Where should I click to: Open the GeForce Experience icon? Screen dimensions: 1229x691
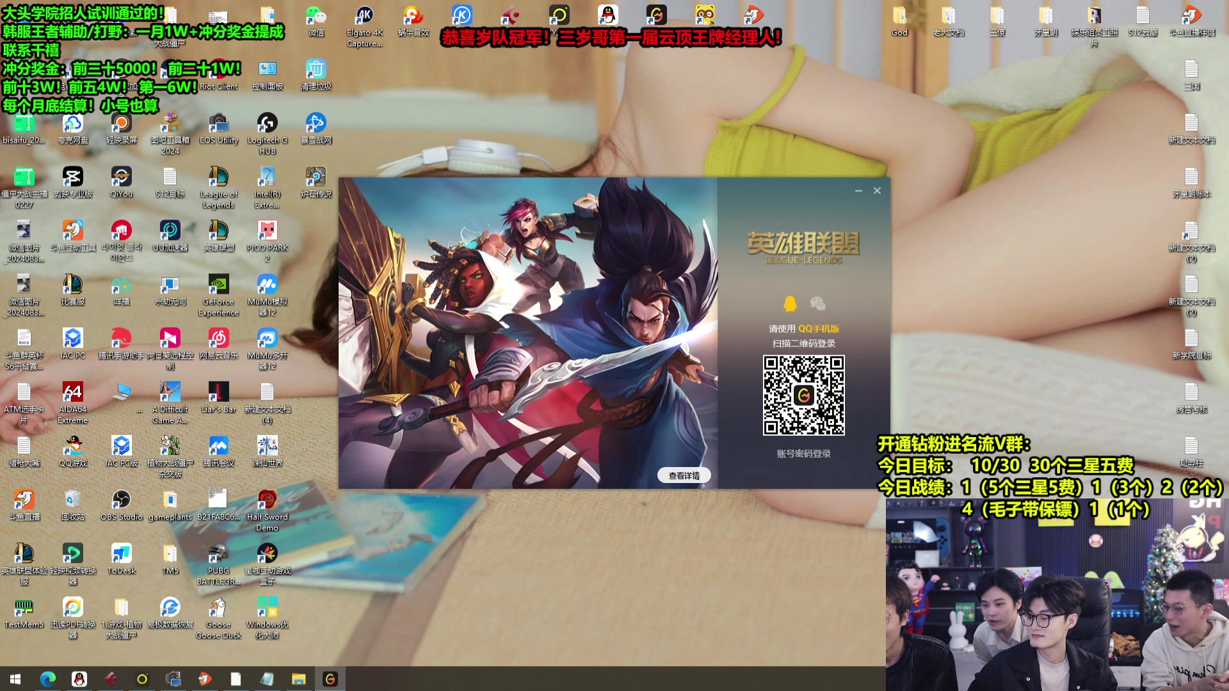click(218, 285)
